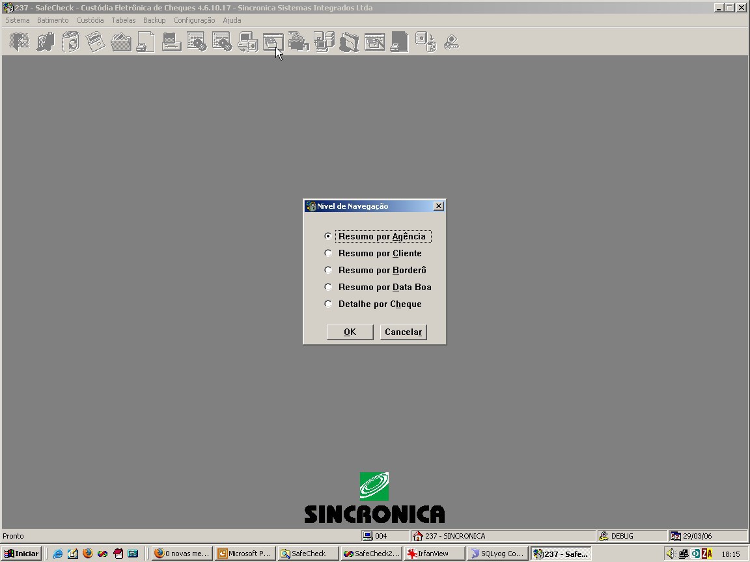Click the networked computers toolbar icon

[x=324, y=42]
